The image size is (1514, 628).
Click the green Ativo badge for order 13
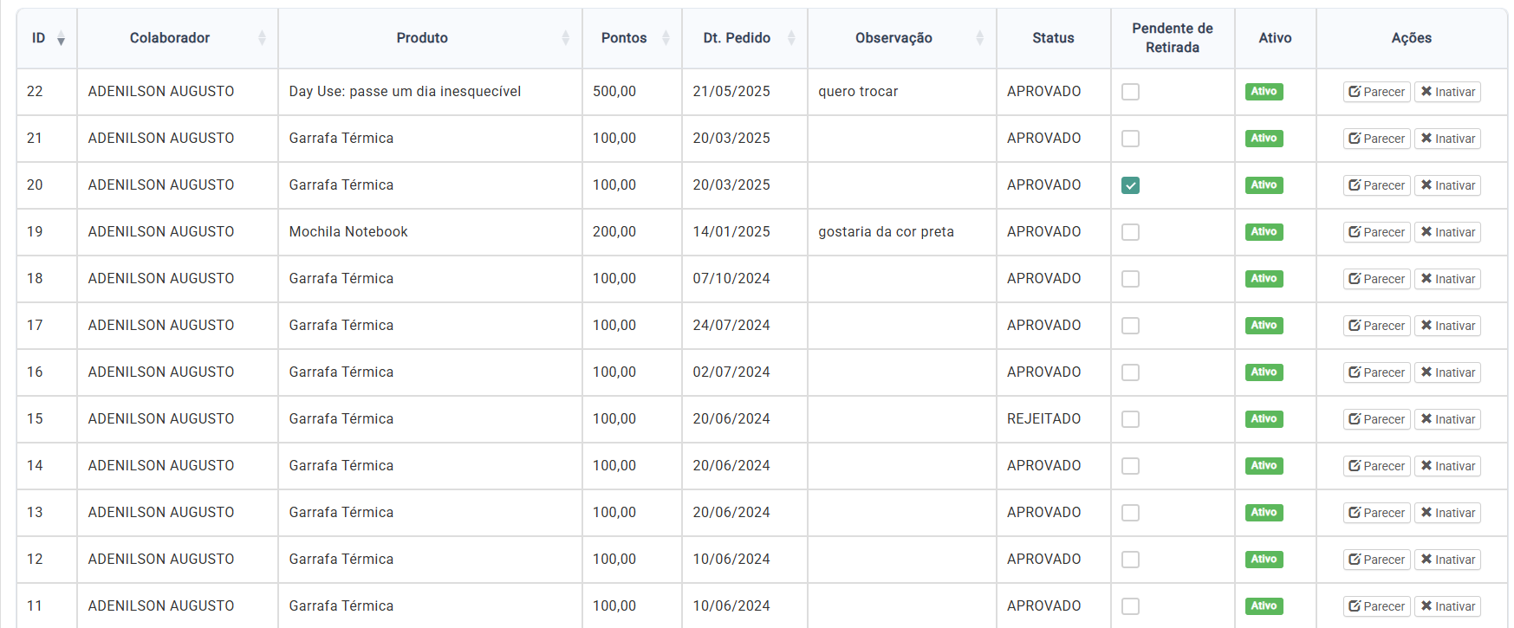pyautogui.click(x=1264, y=513)
